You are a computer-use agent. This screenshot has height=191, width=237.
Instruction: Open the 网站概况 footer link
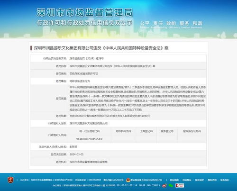pos(187,180)
